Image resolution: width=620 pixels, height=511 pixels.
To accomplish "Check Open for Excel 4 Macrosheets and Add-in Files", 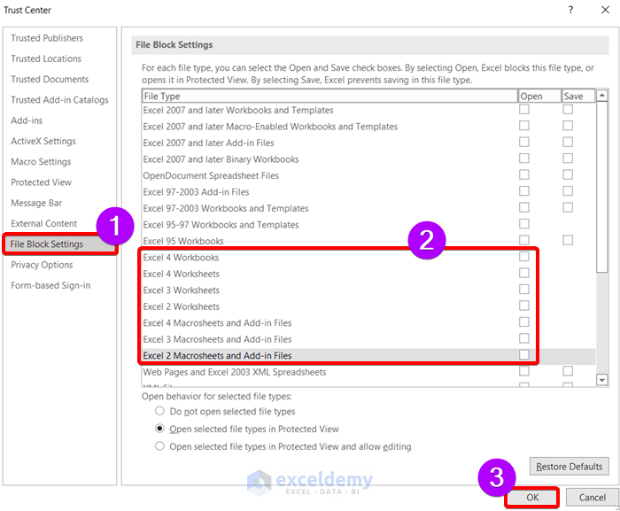I will point(524,322).
